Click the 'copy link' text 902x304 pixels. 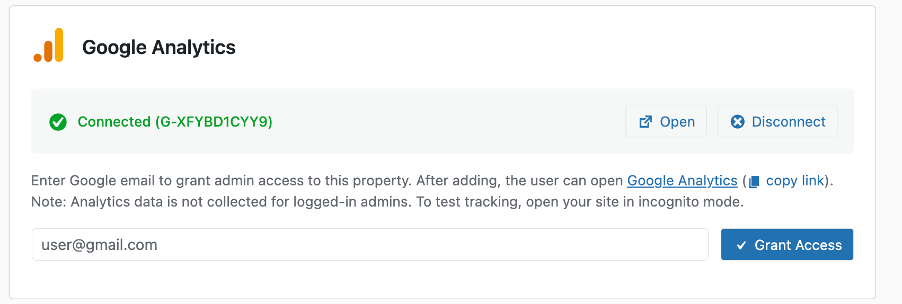click(795, 181)
